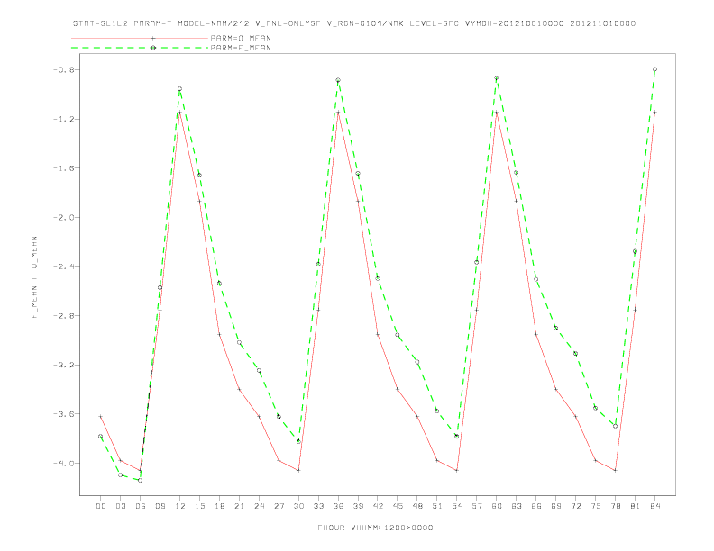Click the x-axis tick label 06
The width and height of the screenshot is (714, 551).
click(141, 506)
